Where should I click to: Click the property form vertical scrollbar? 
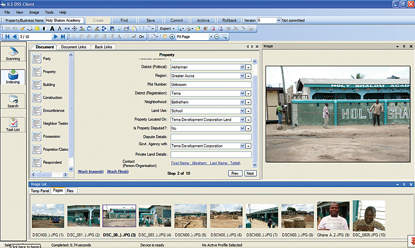coord(255,111)
